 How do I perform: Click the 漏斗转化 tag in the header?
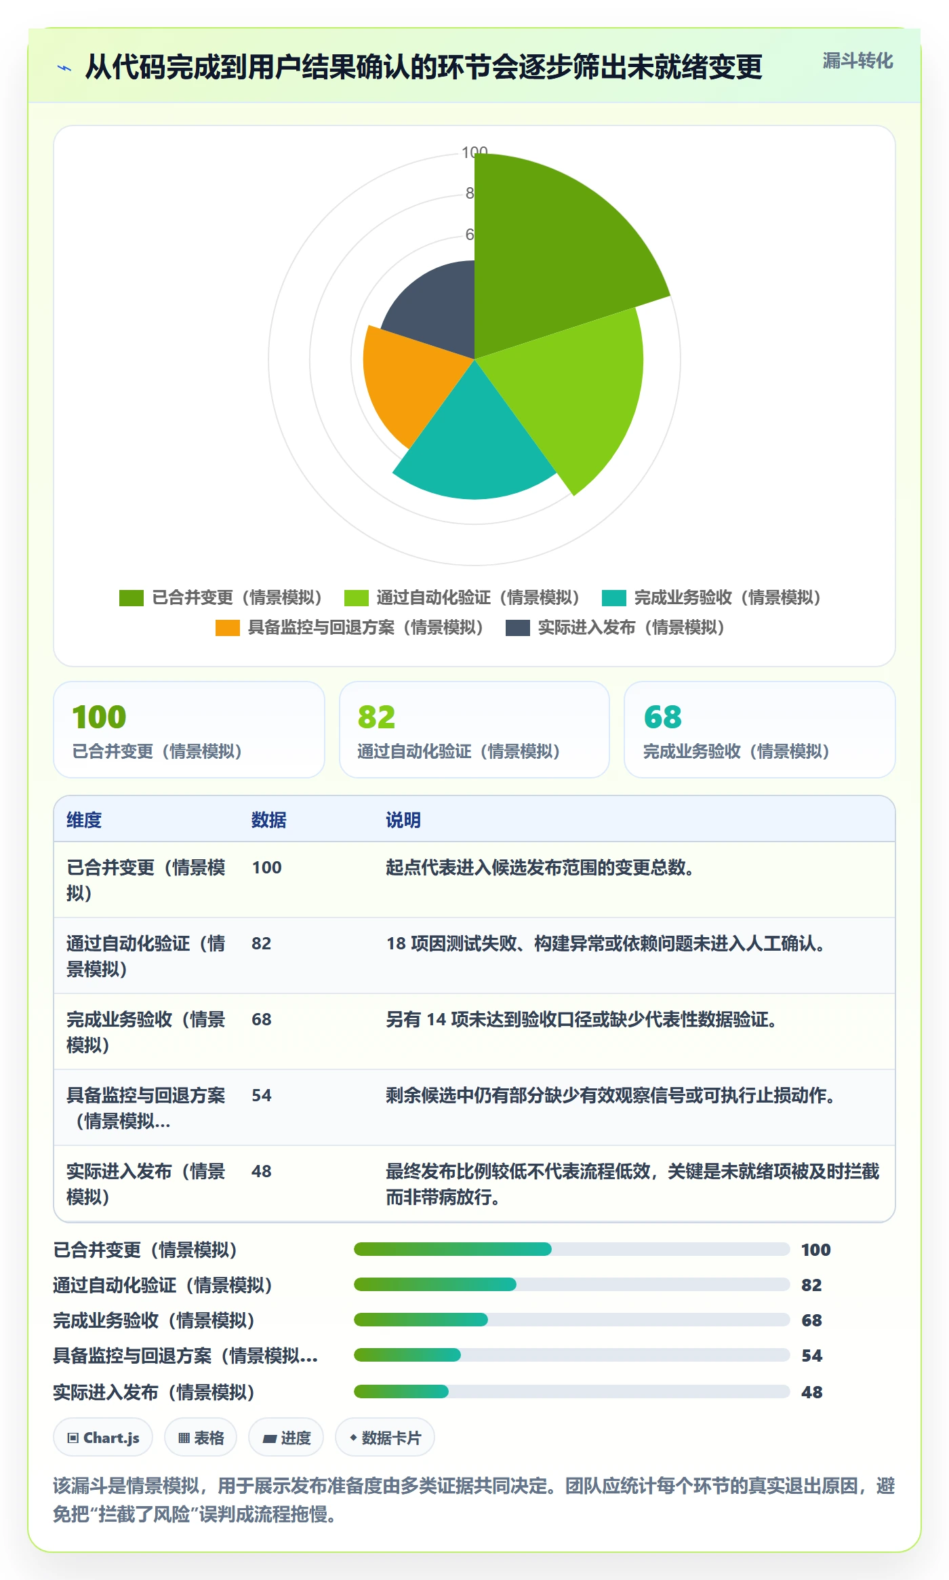[857, 61]
